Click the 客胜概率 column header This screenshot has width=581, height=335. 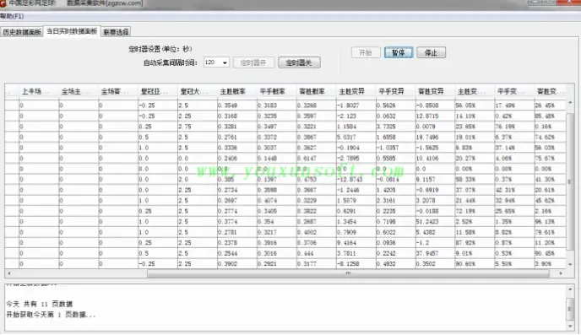(x=316, y=91)
